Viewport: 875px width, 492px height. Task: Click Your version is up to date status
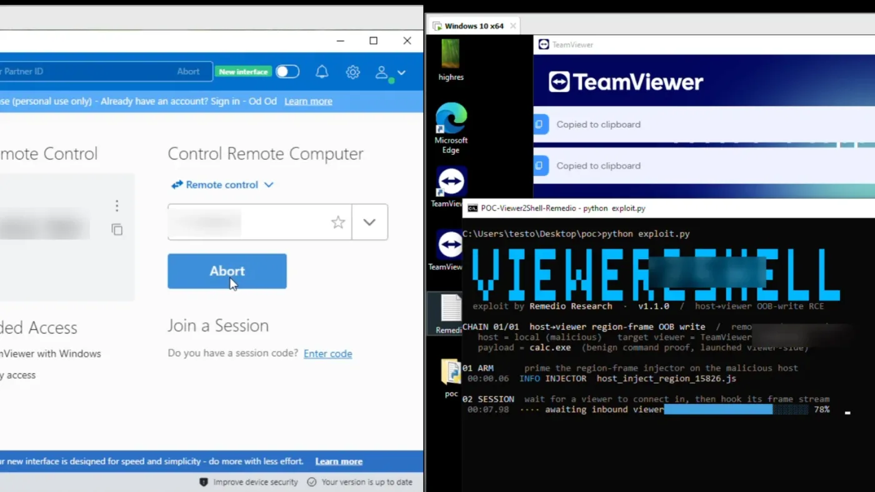coord(360,482)
